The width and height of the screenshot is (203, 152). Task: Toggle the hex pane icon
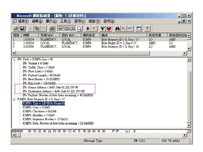(73, 28)
